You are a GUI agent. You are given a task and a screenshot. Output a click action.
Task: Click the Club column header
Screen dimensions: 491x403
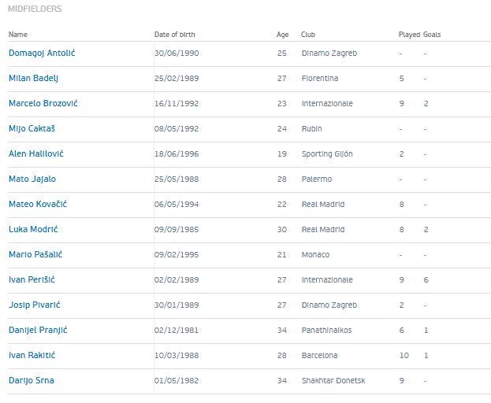click(308, 35)
